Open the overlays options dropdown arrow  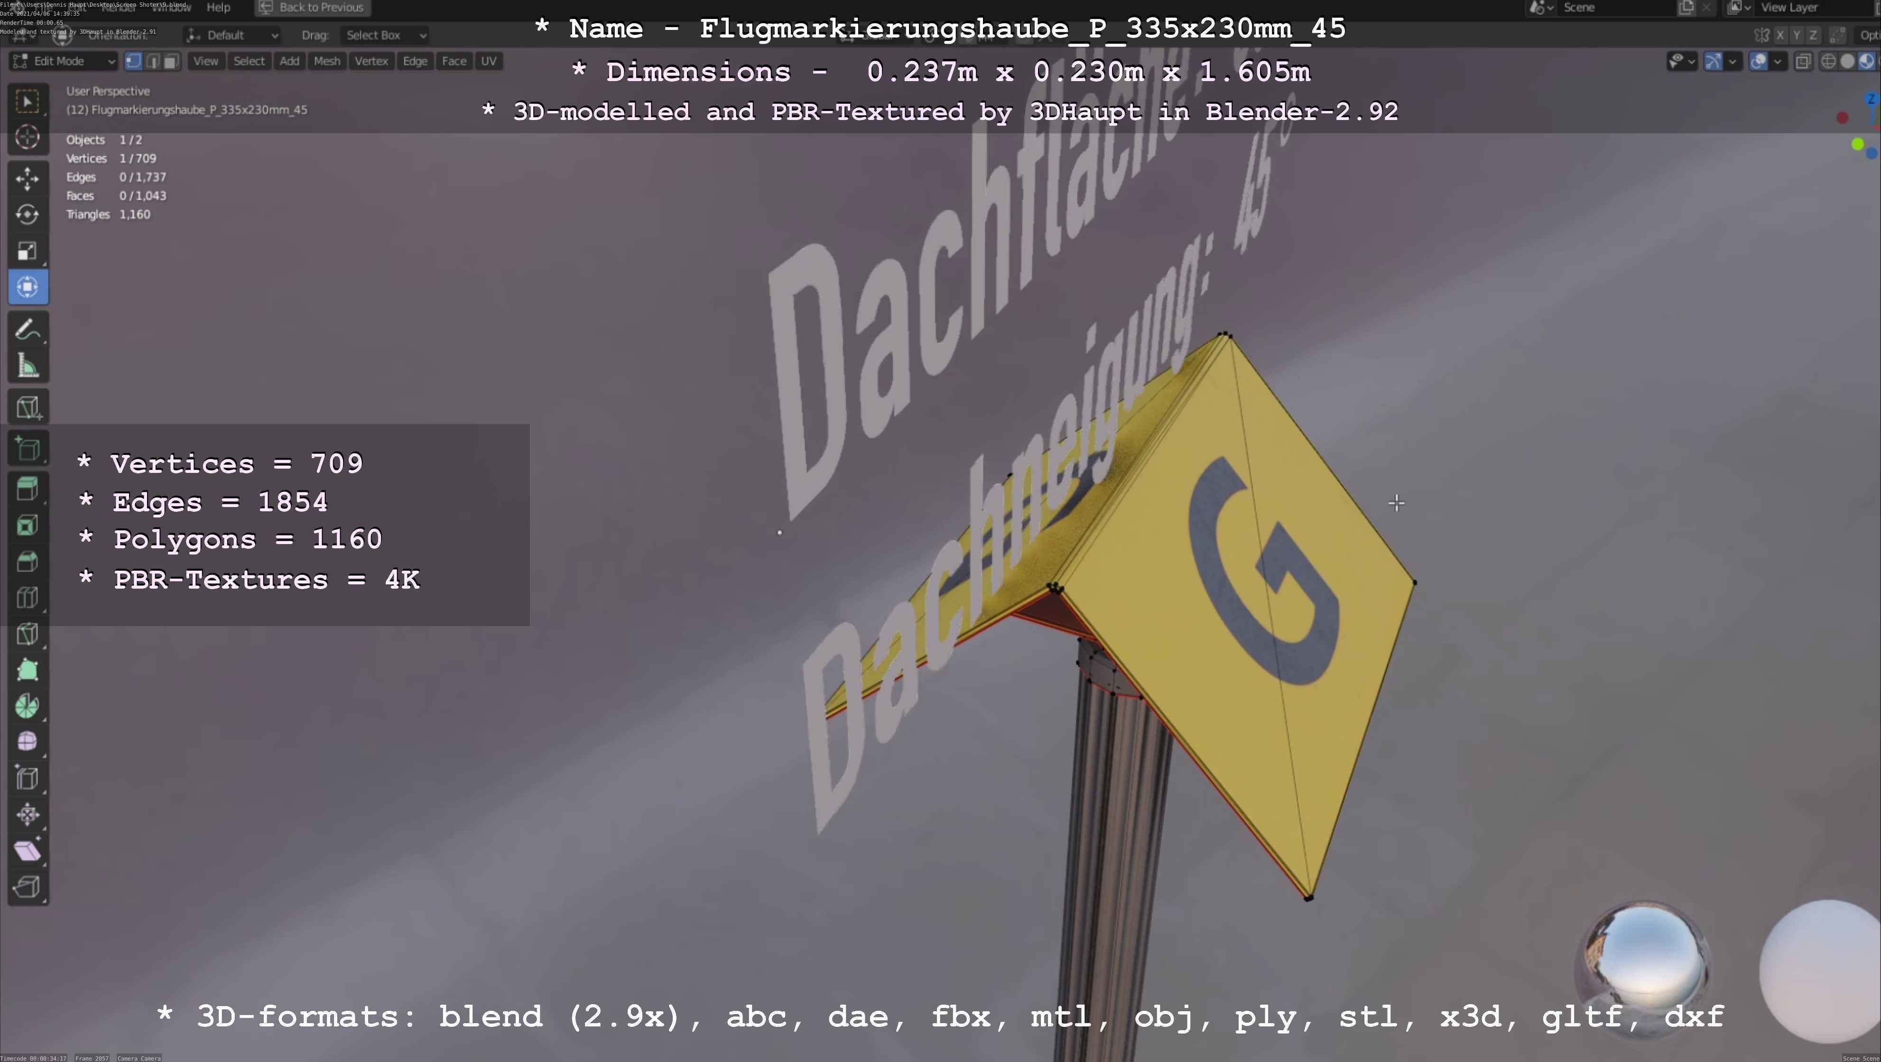pyautogui.click(x=1778, y=61)
